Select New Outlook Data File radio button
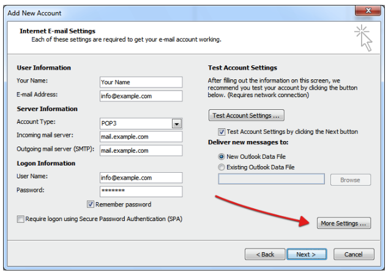This screenshot has width=391, height=276. click(221, 156)
